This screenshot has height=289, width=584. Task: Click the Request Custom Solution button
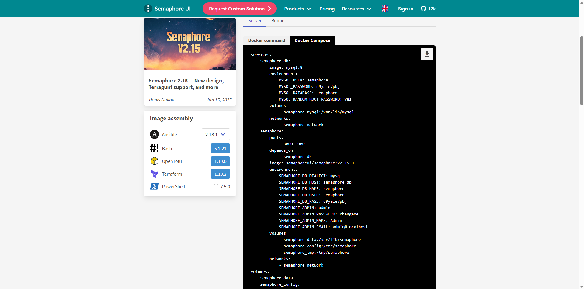(239, 9)
